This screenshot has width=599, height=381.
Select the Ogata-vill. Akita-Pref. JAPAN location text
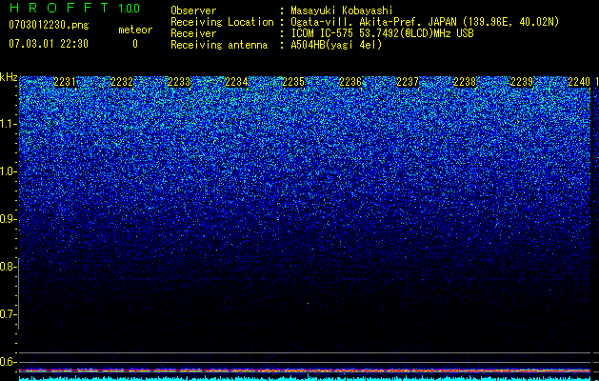425,22
